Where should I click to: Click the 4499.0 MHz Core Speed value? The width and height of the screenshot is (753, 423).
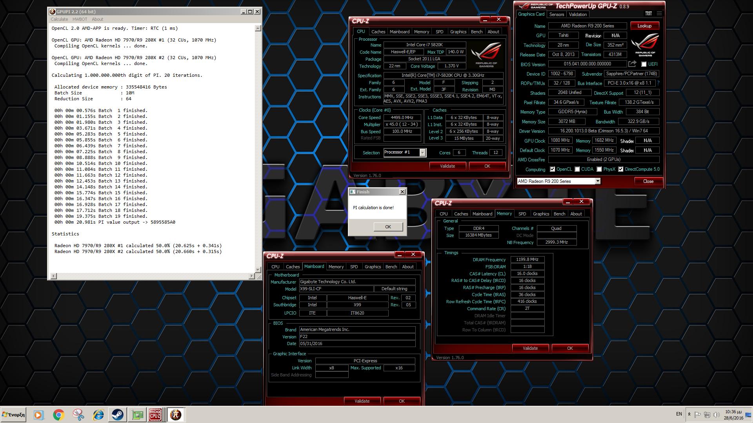click(x=402, y=117)
